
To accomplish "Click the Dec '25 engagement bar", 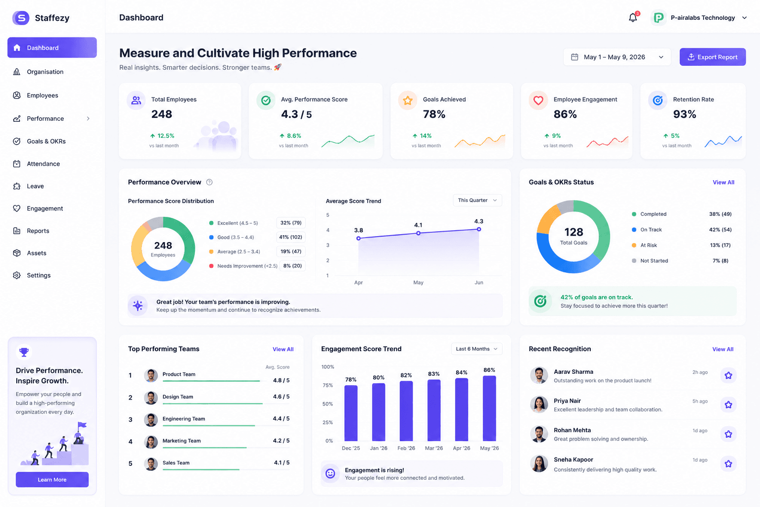I will click(x=351, y=413).
